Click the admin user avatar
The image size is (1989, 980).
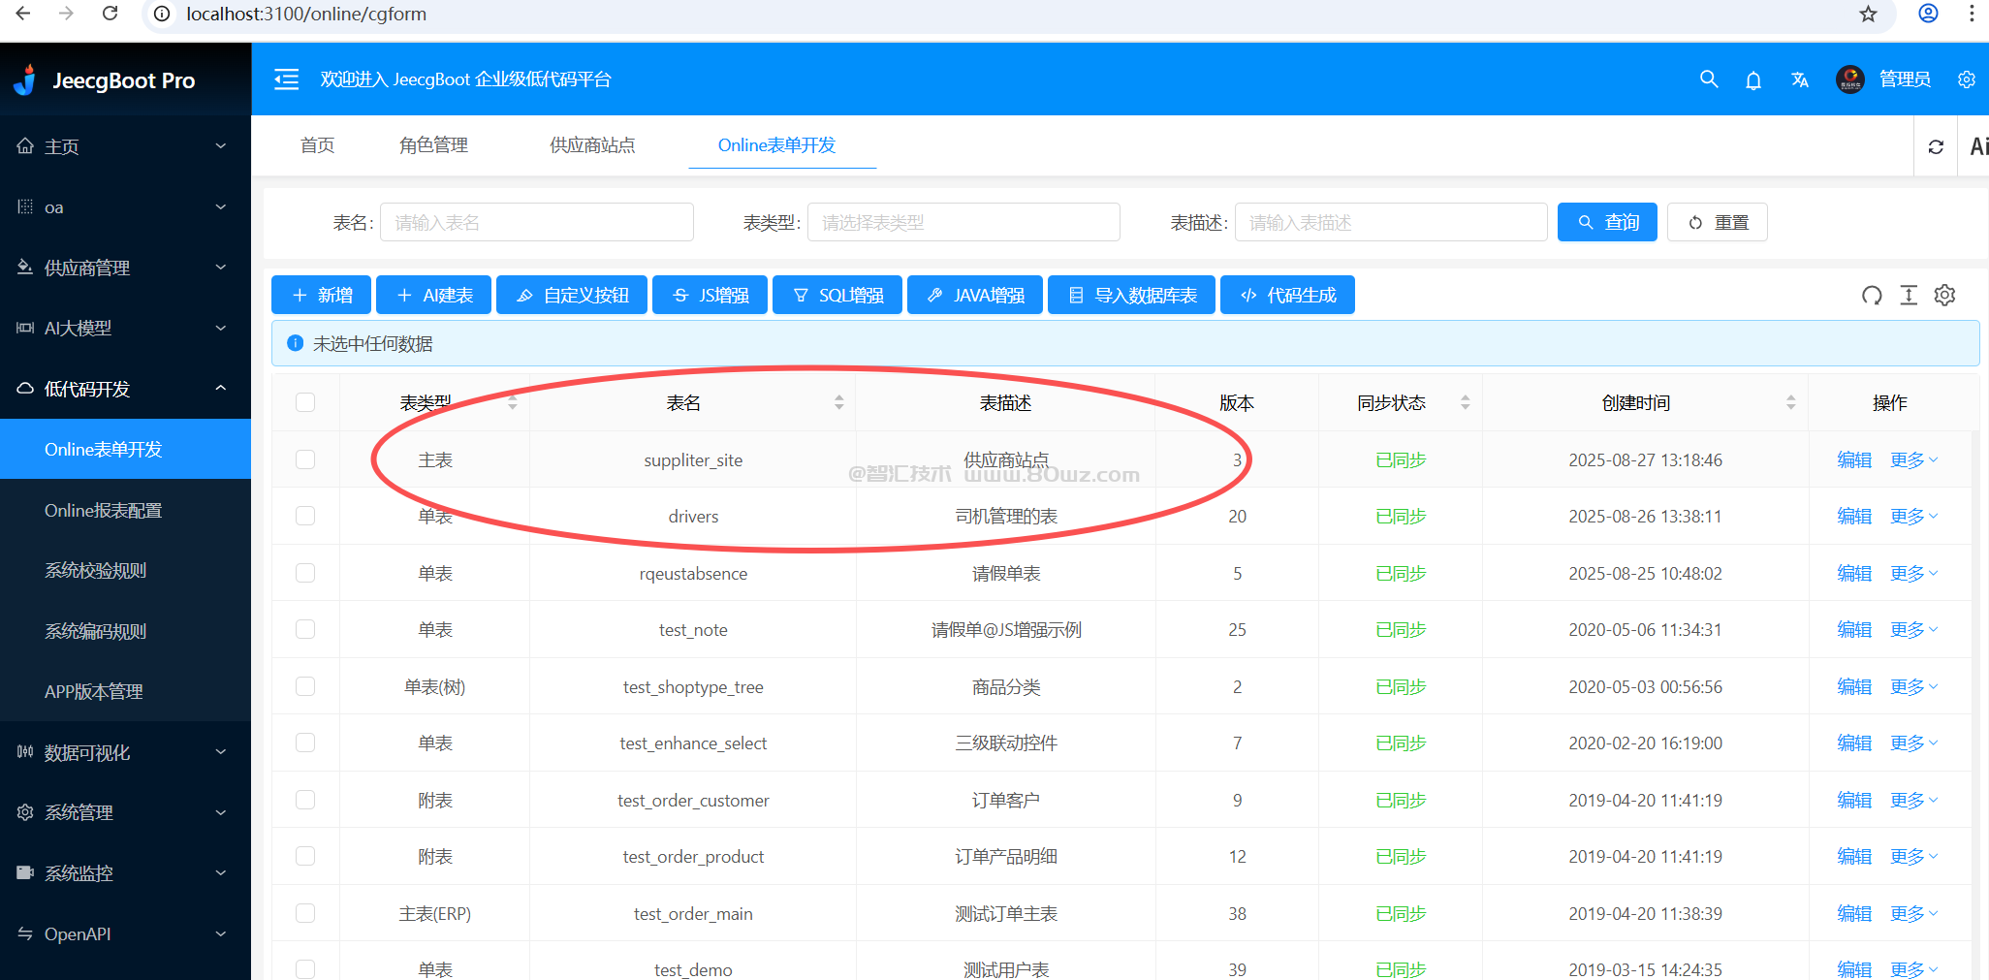tap(1849, 79)
